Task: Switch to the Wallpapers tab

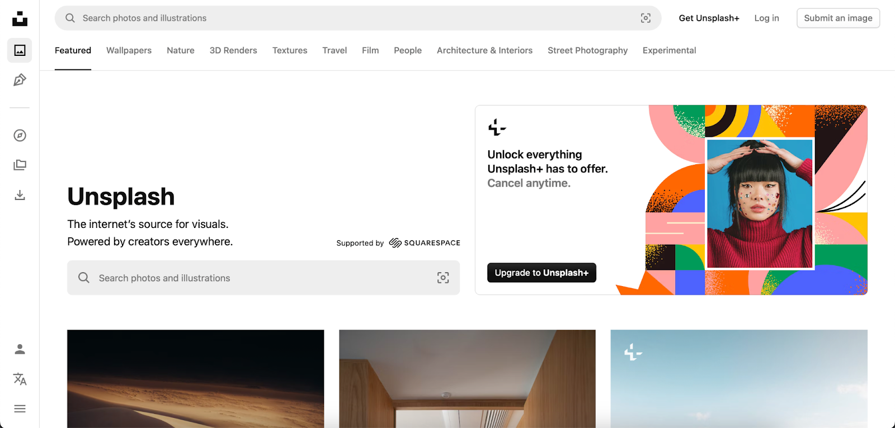Action: coord(129,50)
